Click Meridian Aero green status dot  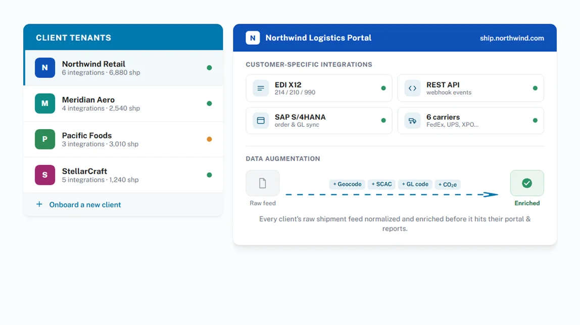pyautogui.click(x=209, y=103)
